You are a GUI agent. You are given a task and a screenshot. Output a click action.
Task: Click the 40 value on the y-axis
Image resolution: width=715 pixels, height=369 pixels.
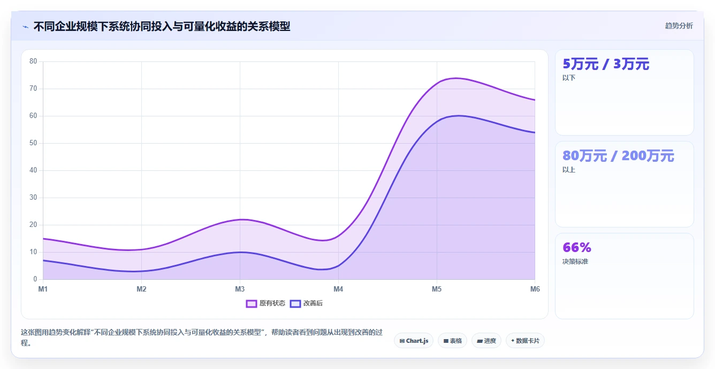(x=33, y=170)
